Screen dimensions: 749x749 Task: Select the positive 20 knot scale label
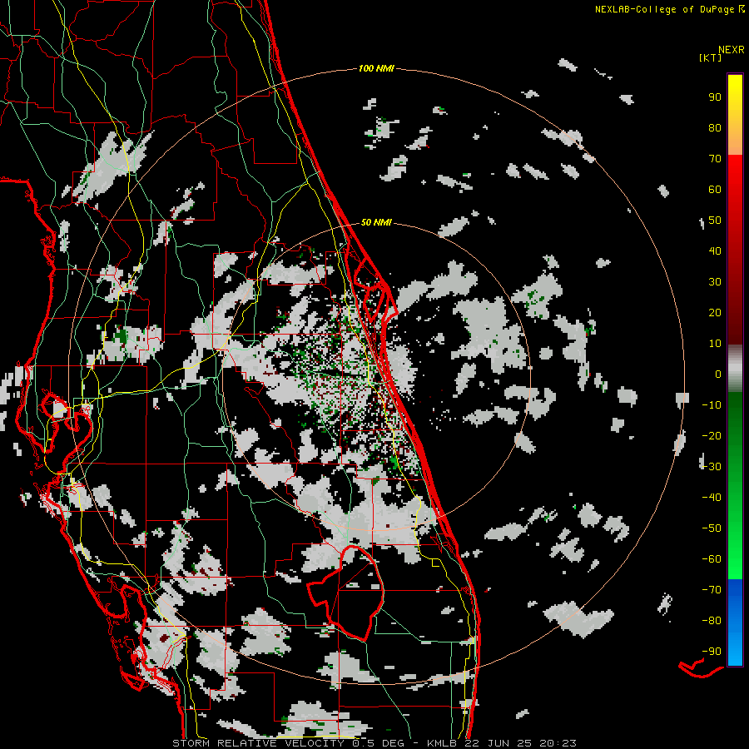(715, 312)
